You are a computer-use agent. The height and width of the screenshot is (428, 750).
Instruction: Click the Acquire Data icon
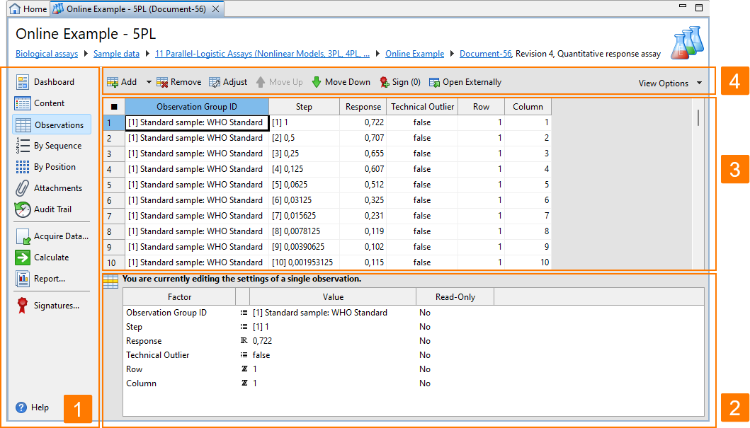23,236
